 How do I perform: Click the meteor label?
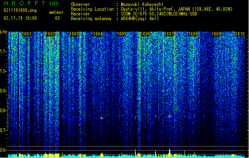[x=56, y=12]
